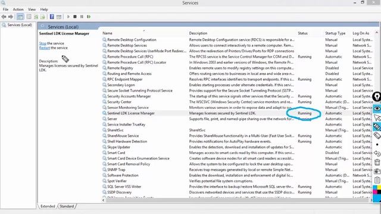Sort by the Status column header
This screenshot has height=214, width=381.
[x=303, y=33]
